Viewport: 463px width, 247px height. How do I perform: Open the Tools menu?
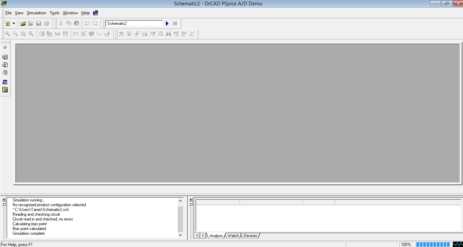click(x=54, y=13)
